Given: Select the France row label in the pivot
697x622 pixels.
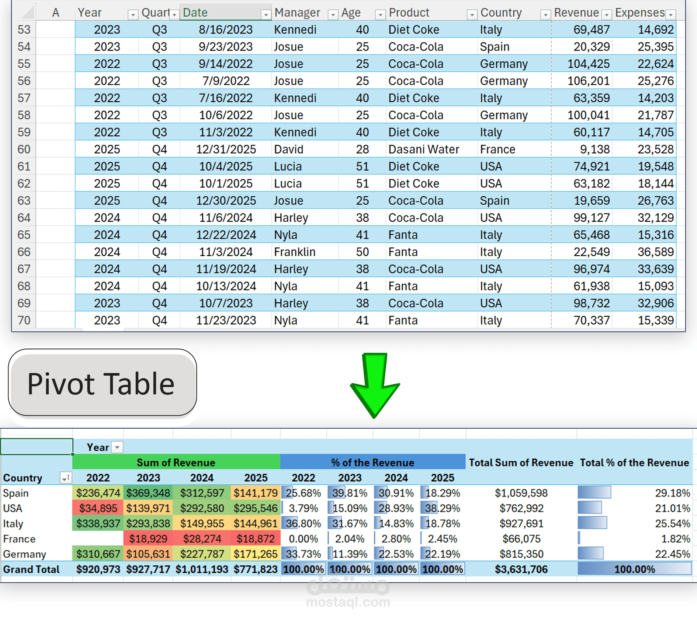Looking at the screenshot, I should coord(19,538).
